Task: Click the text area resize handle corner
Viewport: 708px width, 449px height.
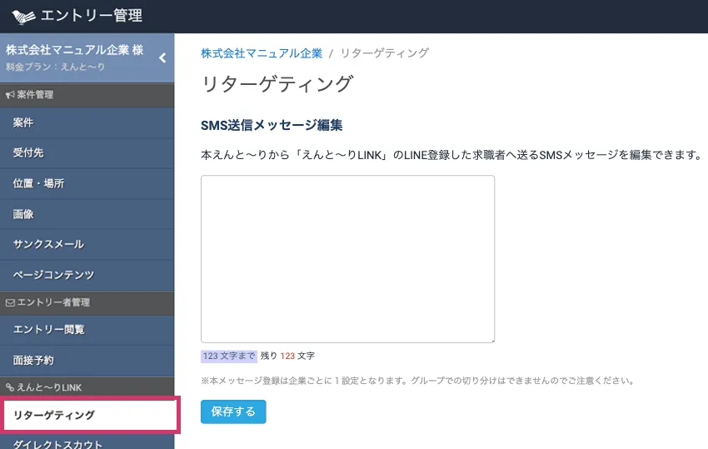Action: pyautogui.click(x=491, y=339)
